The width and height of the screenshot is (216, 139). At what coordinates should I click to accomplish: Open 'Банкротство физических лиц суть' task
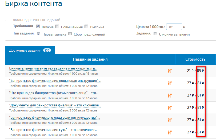(53, 130)
